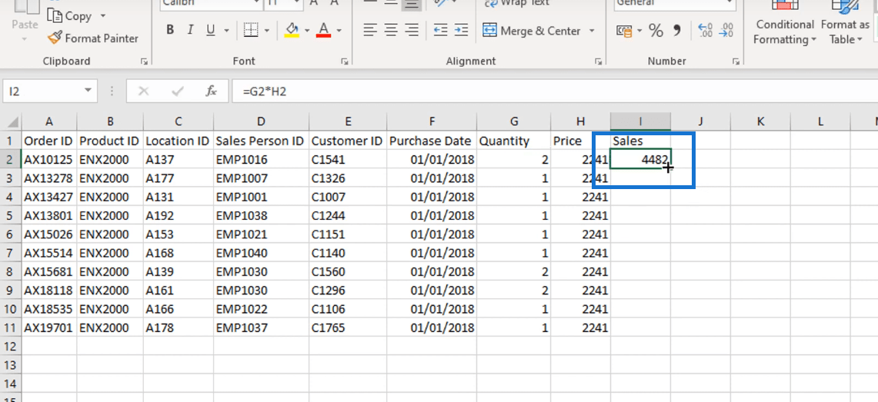Toggle Bold formatting
878x402 pixels.
[x=169, y=30]
